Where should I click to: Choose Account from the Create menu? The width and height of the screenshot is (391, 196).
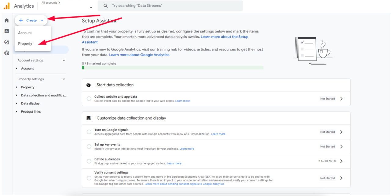tap(33, 33)
